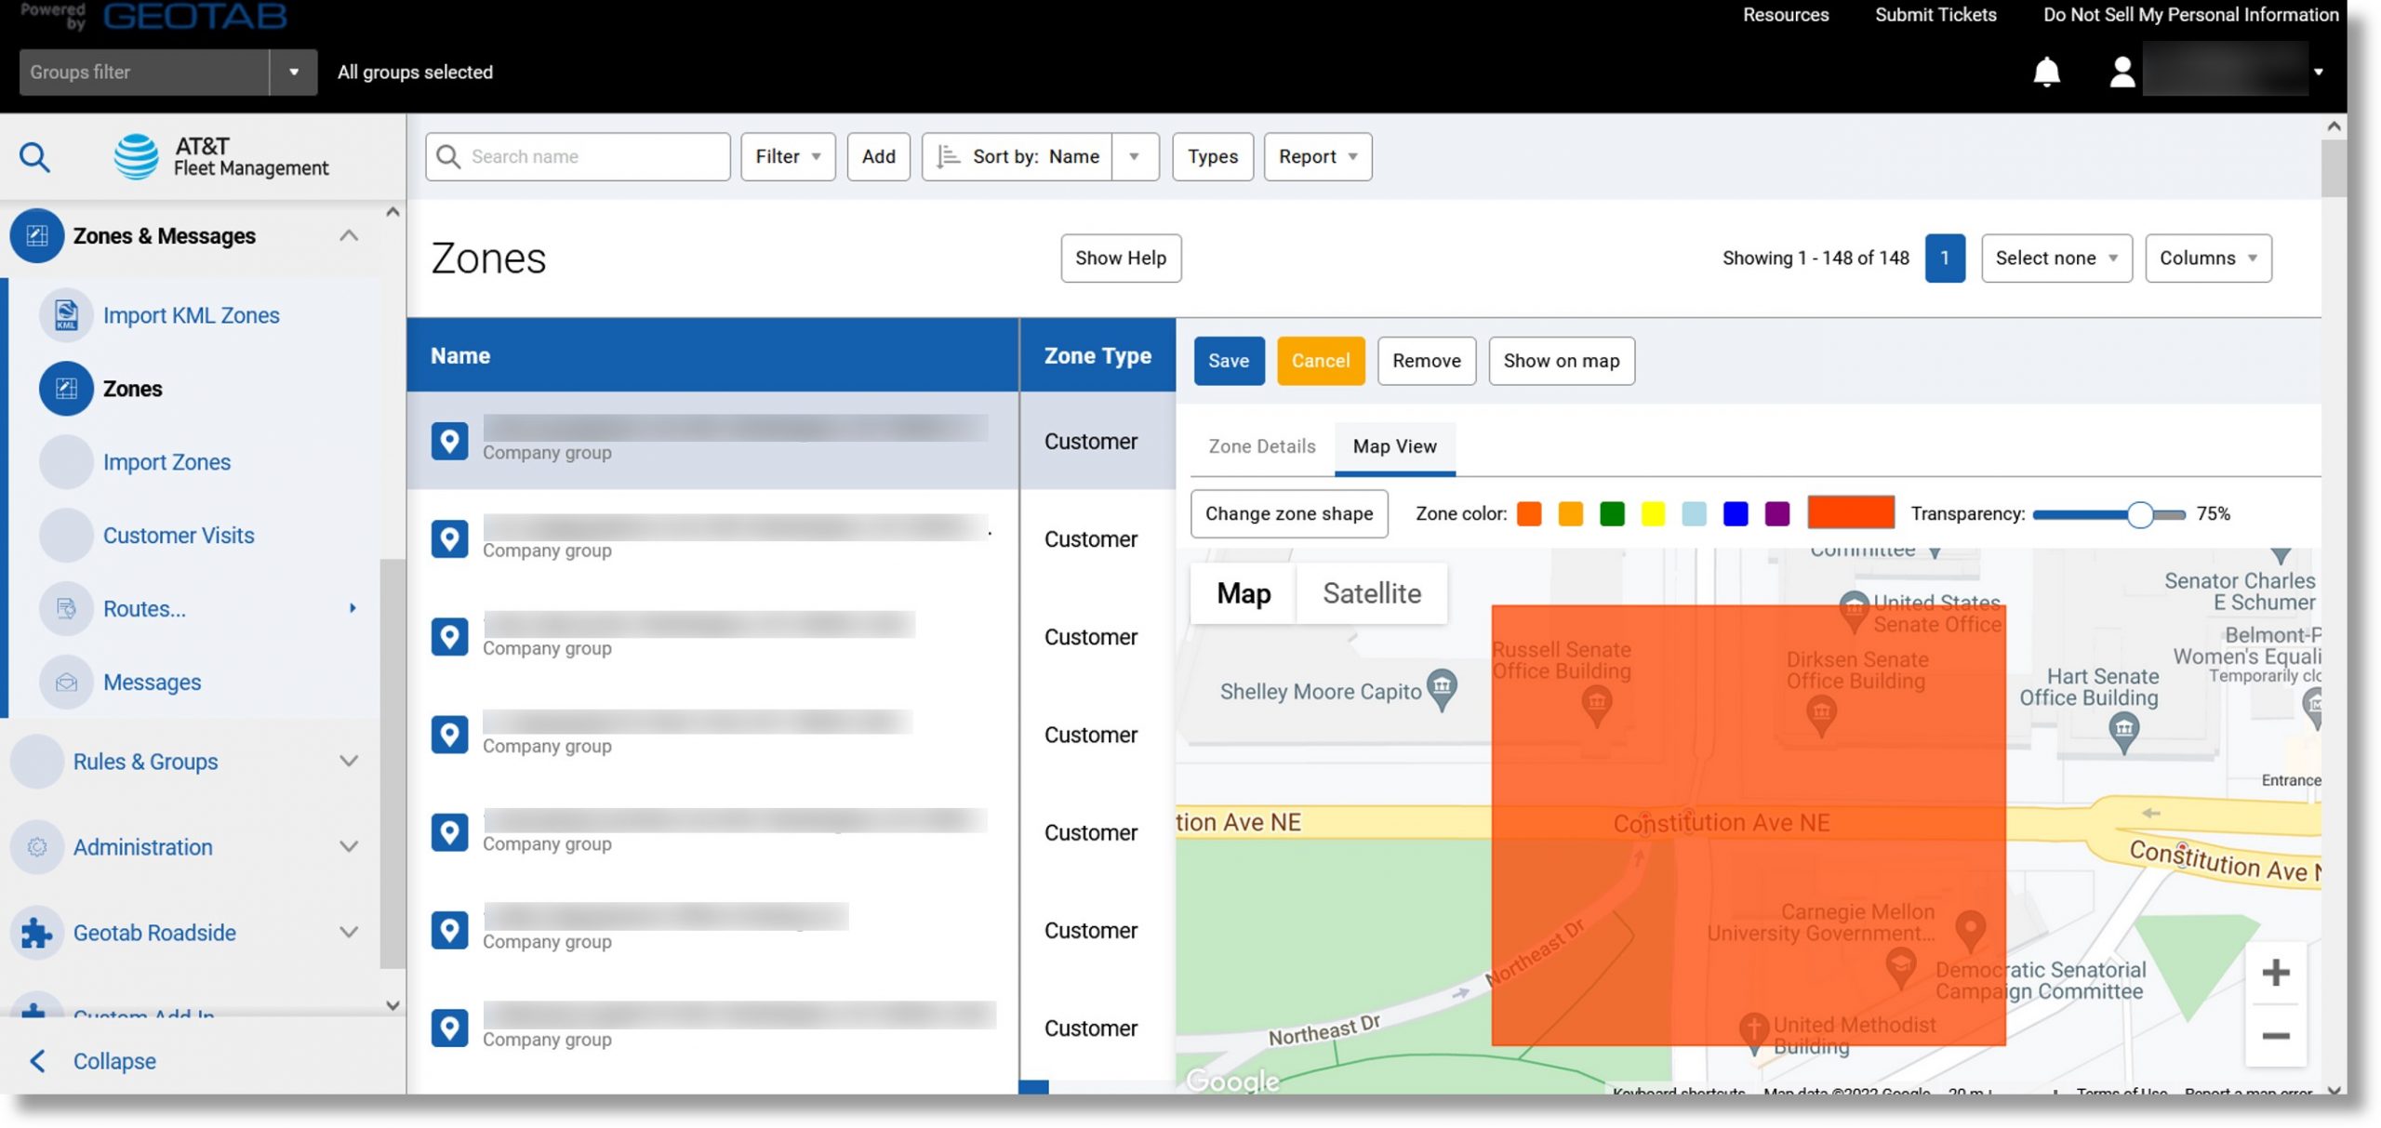Click the Routes sidebar icon
Screen dimensions: 2381x1128
pyautogui.click(x=67, y=609)
